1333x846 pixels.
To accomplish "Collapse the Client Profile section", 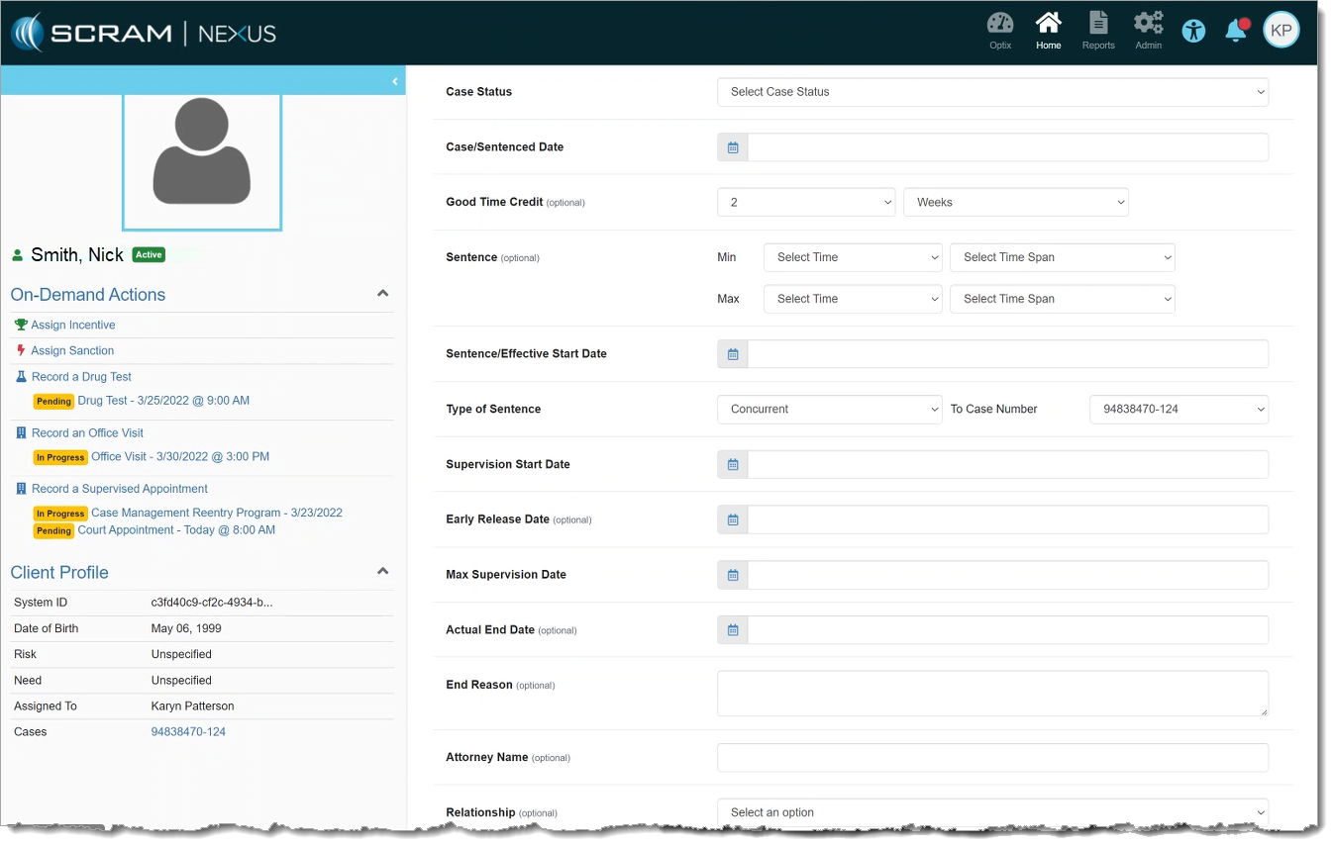I will pos(383,572).
